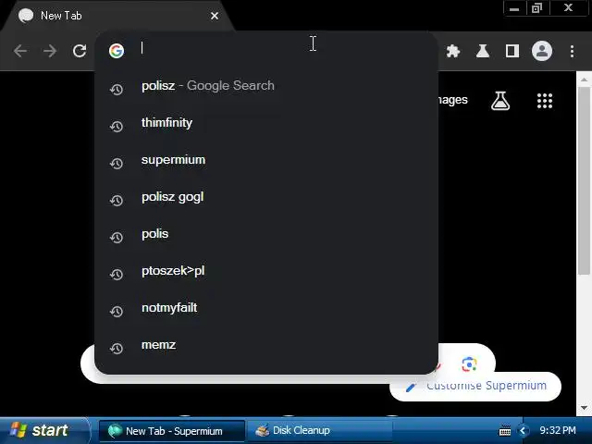Select the 'polisz - Google Search' suggestion

click(x=266, y=86)
